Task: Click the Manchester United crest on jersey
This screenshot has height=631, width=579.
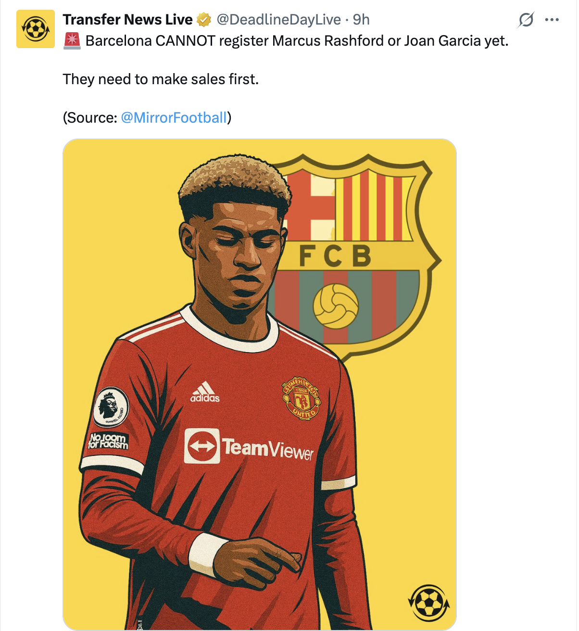Action: pos(301,398)
